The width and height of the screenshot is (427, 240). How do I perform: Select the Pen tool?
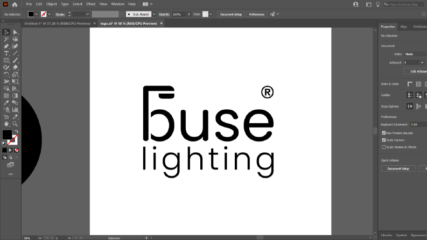point(6,46)
